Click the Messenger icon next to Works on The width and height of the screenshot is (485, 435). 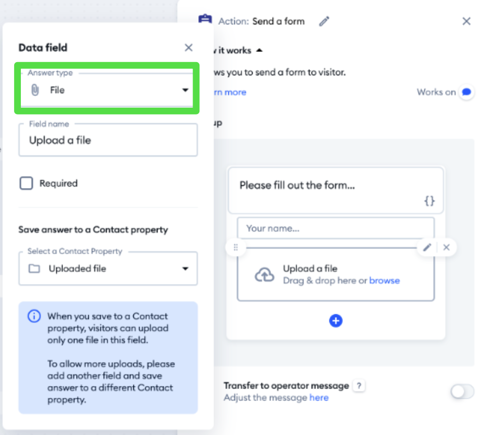click(x=466, y=92)
